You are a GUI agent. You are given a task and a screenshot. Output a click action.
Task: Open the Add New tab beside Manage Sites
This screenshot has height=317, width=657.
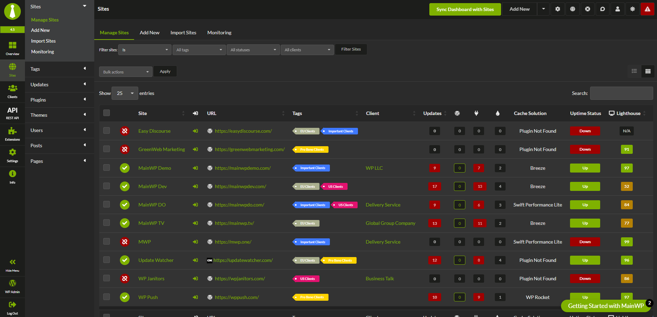pyautogui.click(x=150, y=33)
